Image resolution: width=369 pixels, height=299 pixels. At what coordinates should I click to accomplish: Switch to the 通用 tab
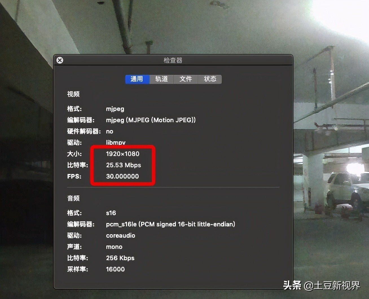click(x=137, y=79)
